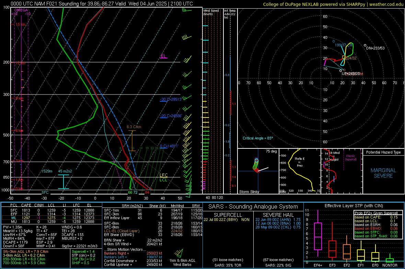Click the 'Storm Slinky' panel label

(249, 192)
